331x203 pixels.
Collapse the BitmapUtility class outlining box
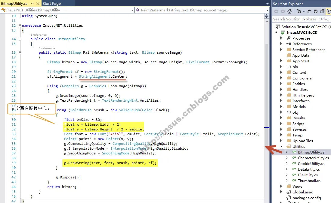click(20, 39)
